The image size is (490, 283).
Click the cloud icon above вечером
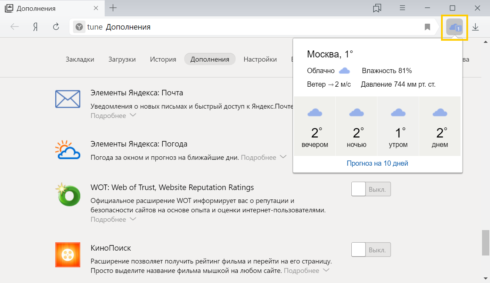pos(315,112)
